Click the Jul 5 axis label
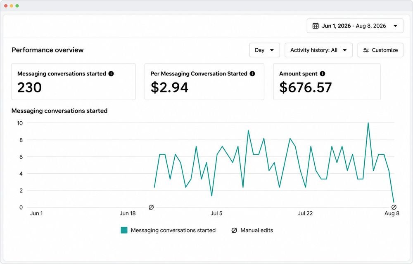The width and height of the screenshot is (413, 264). pyautogui.click(x=216, y=213)
